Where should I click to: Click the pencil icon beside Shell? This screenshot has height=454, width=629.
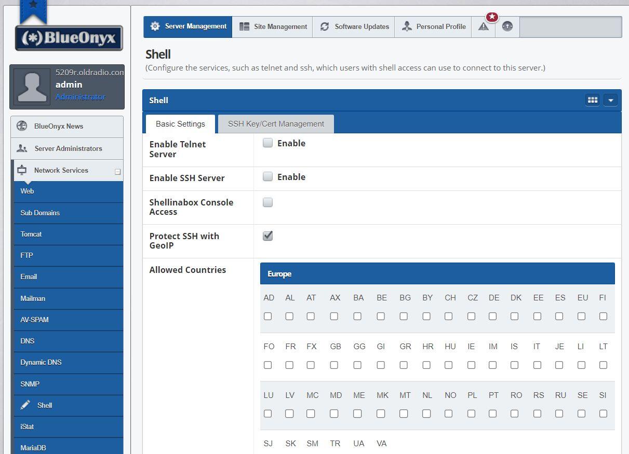[25, 405]
